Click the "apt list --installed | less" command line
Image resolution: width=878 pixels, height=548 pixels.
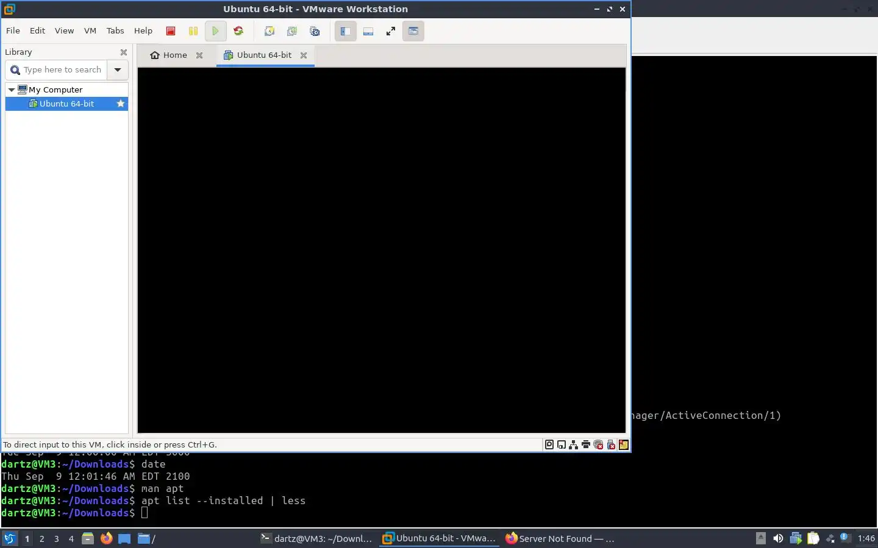(x=223, y=501)
